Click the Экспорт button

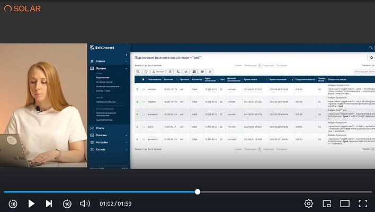pyautogui.click(x=158, y=72)
